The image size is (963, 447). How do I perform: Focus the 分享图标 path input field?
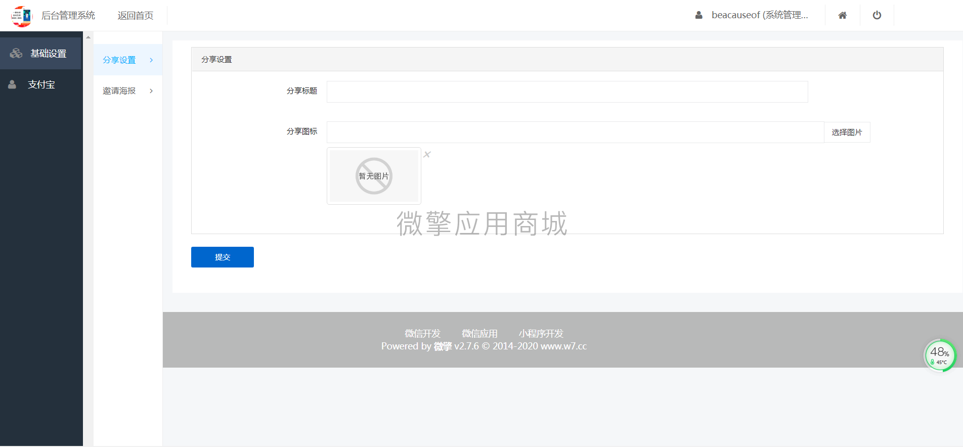pos(576,132)
